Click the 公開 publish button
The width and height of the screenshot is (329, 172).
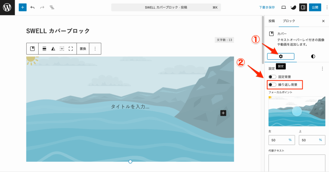[x=315, y=7]
